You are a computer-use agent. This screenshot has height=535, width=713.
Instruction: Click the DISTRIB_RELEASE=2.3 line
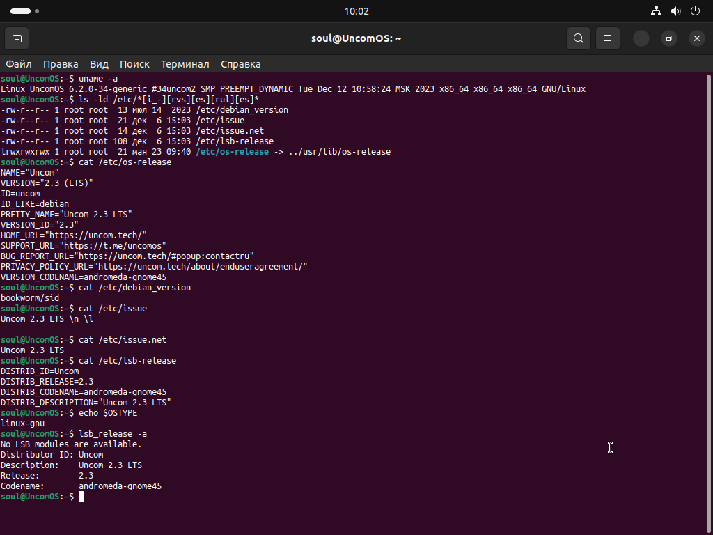click(47, 382)
